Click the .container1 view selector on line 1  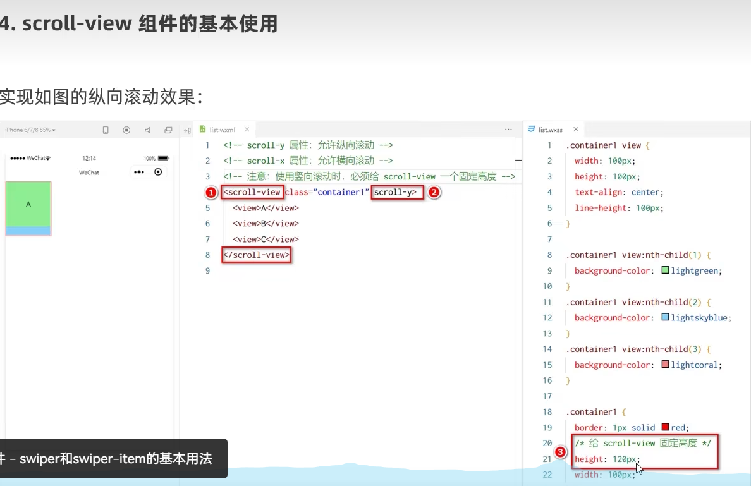click(x=604, y=145)
